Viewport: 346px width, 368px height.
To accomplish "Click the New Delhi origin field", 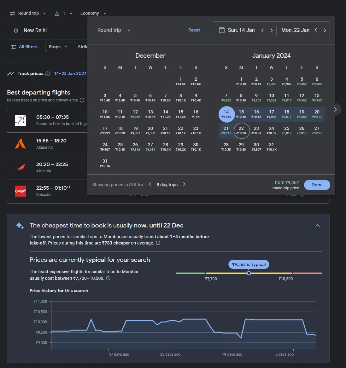I will pyautogui.click(x=47, y=31).
